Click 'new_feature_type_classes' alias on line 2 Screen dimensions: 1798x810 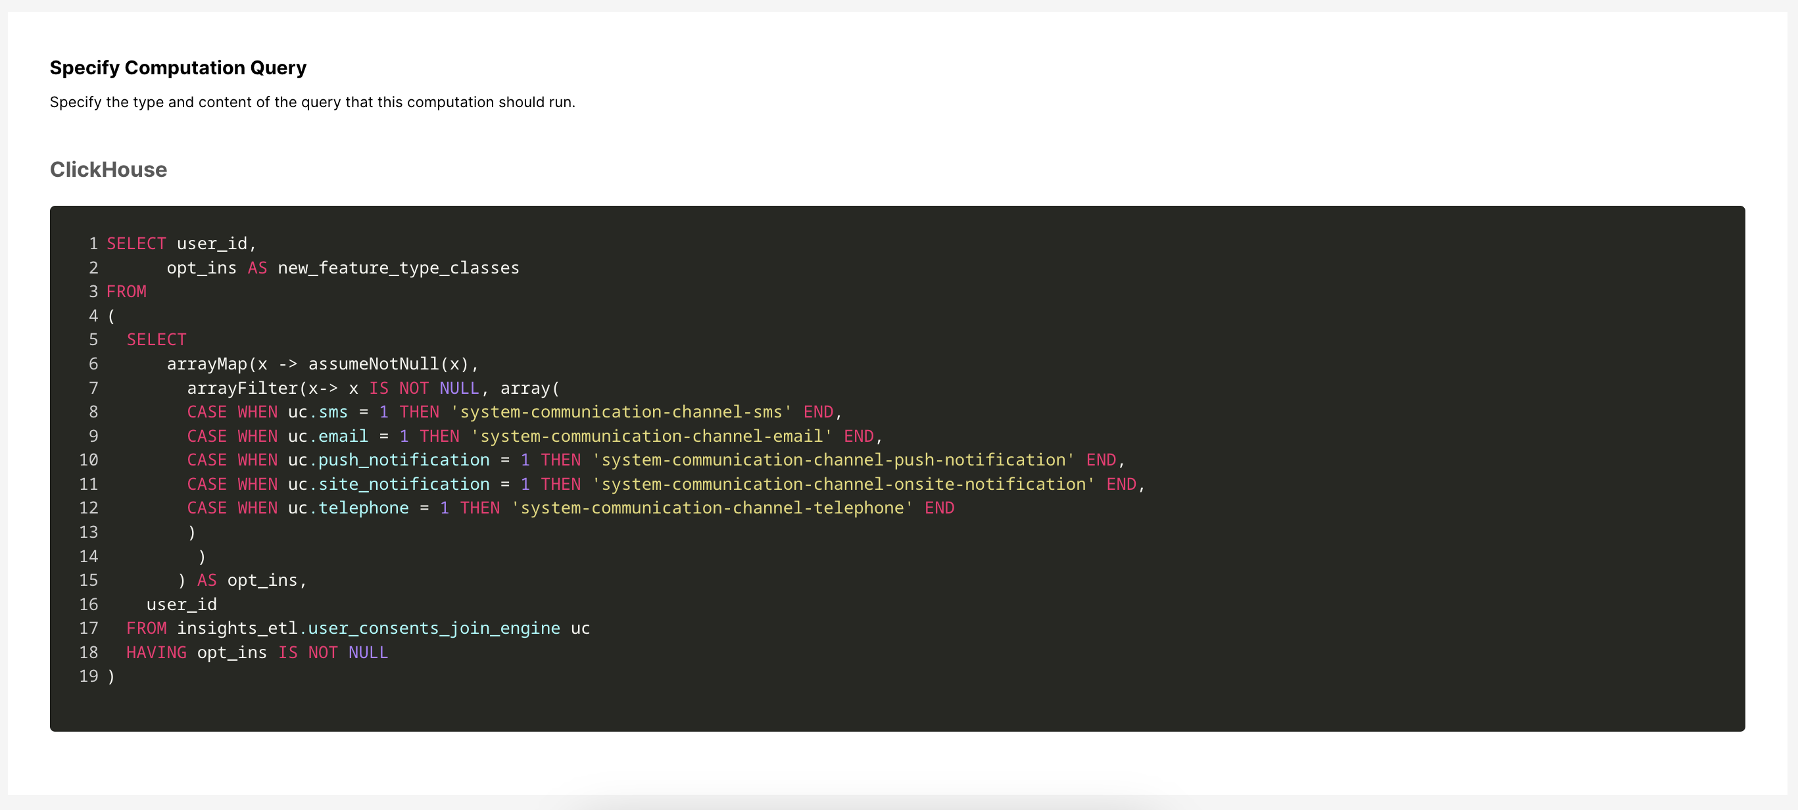pyautogui.click(x=398, y=268)
